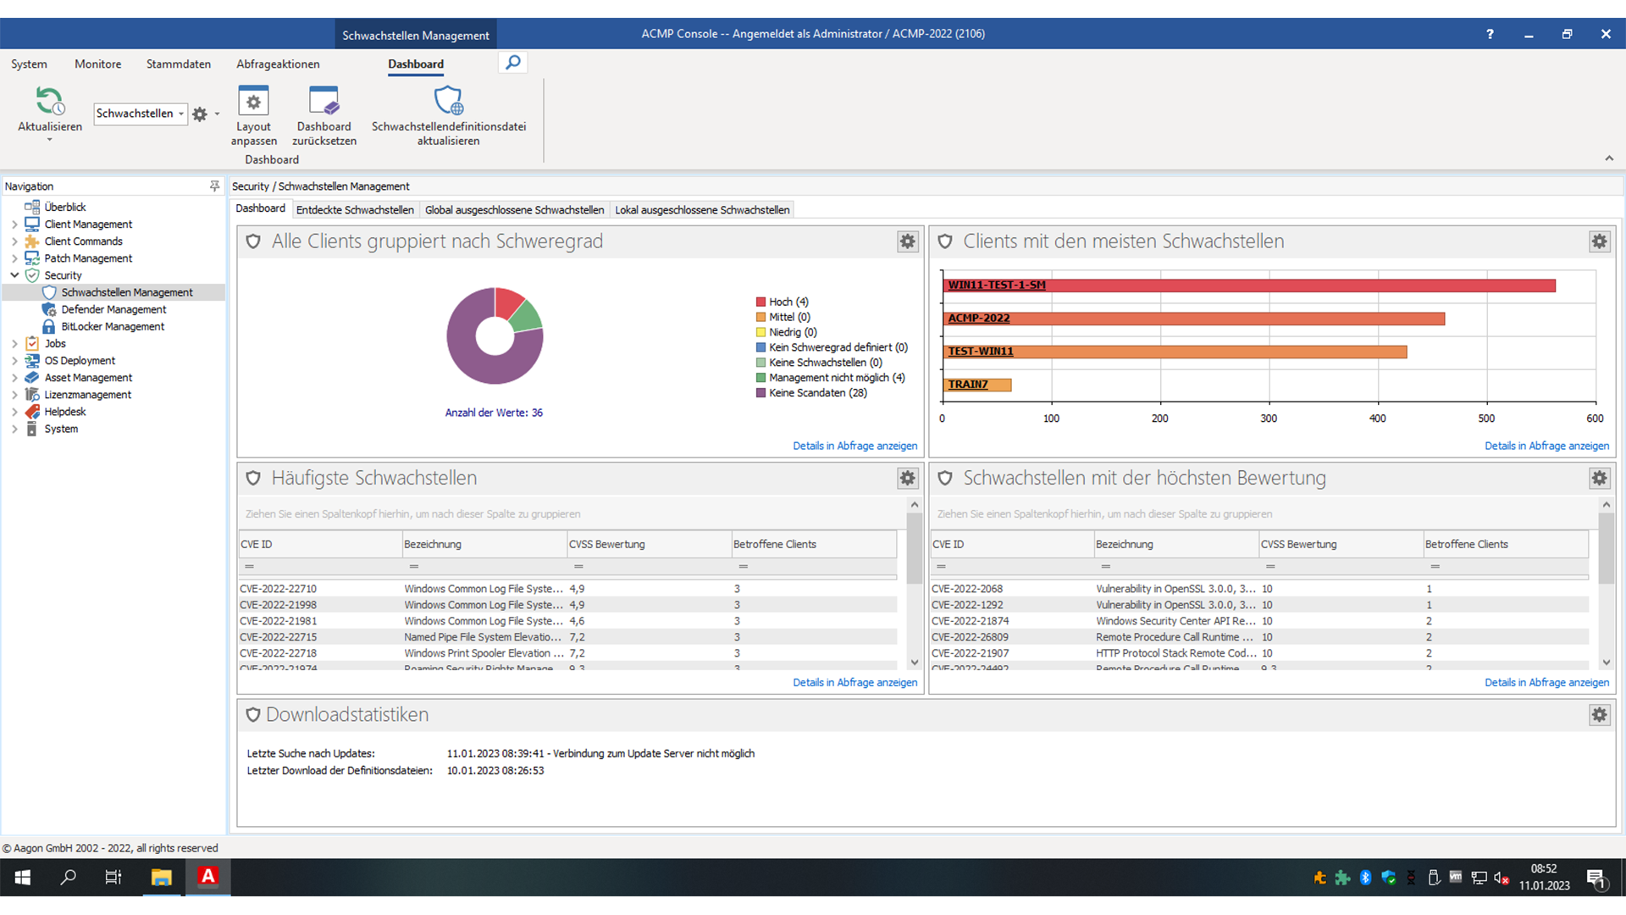Collapse the ribbon with the chevron arrow

[x=1610, y=158]
